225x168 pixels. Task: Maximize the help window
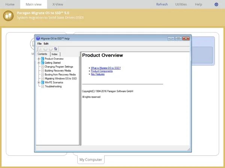pos(178,38)
